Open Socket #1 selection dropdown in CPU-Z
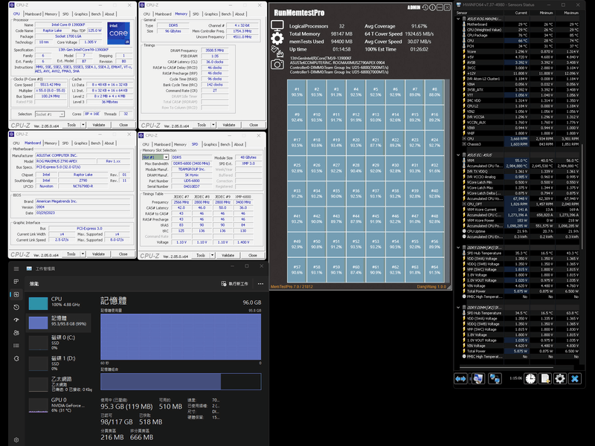The image size is (595, 446). tap(62, 114)
